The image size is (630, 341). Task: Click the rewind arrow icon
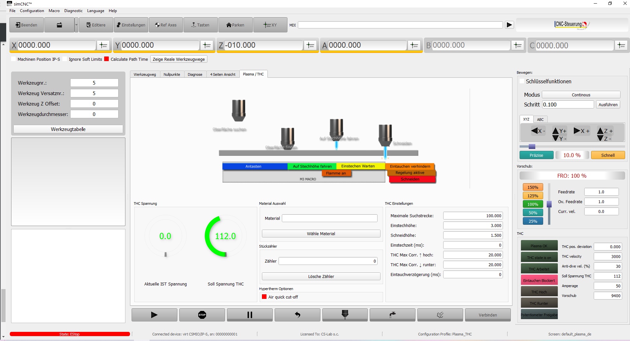297,315
